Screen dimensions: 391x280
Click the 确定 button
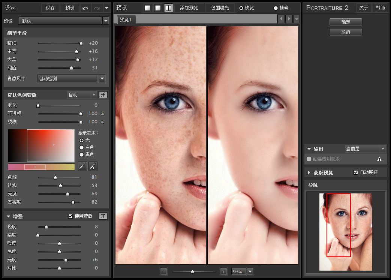pyautogui.click(x=346, y=22)
